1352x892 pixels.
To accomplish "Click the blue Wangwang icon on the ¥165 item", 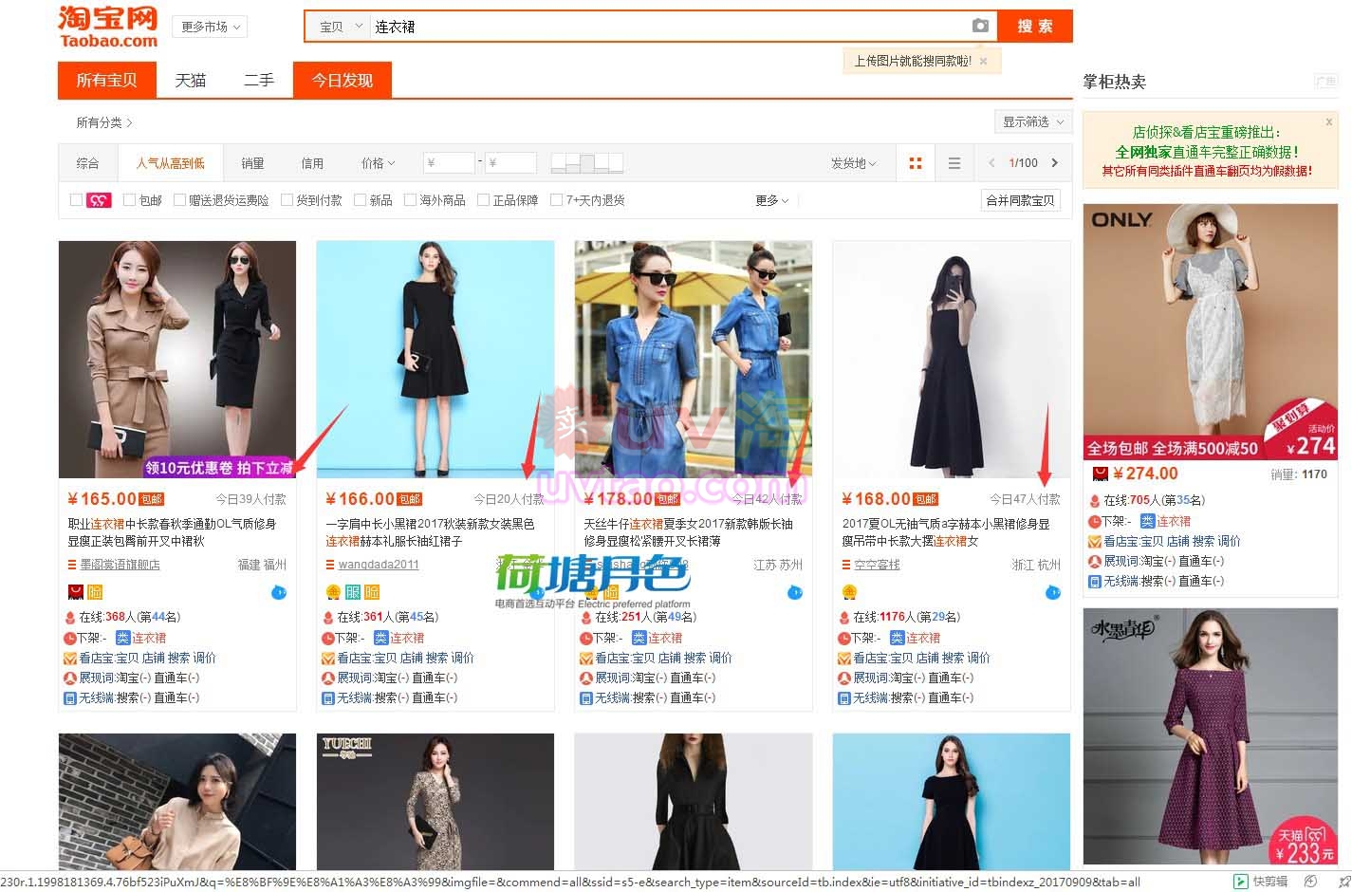I will click(x=279, y=592).
